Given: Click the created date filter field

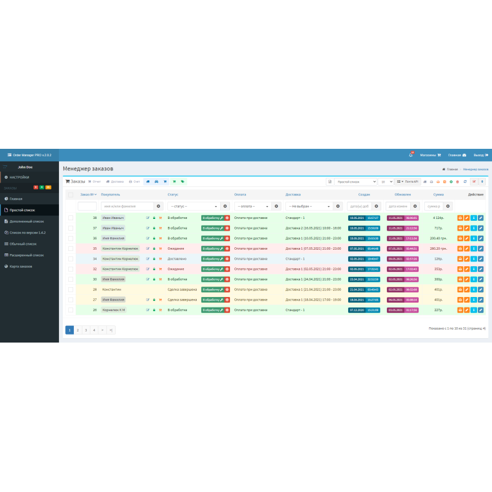Looking at the screenshot, I should point(359,206).
